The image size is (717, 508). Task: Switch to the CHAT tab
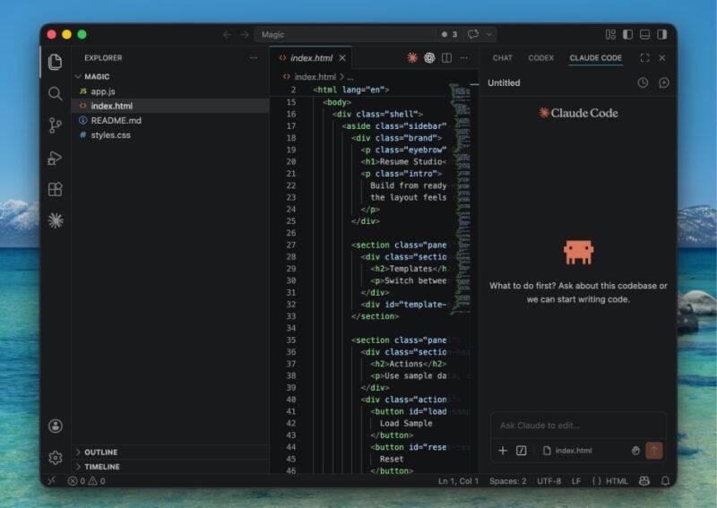[503, 58]
